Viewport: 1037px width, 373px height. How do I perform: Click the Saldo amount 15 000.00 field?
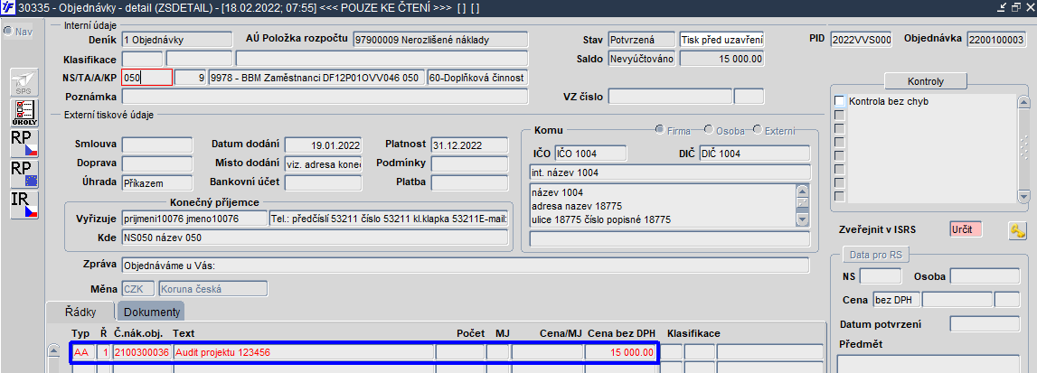click(x=721, y=59)
